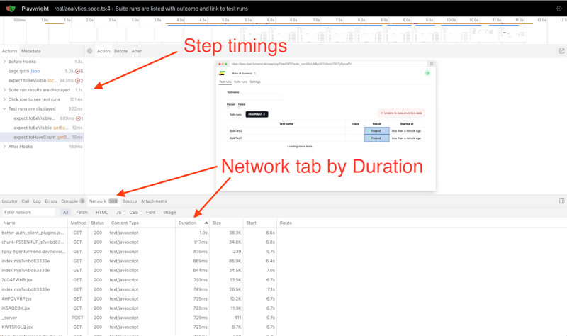Screen dimensions: 567x336
Task: Filter network requests by JS
Action: pyautogui.click(x=118, y=213)
